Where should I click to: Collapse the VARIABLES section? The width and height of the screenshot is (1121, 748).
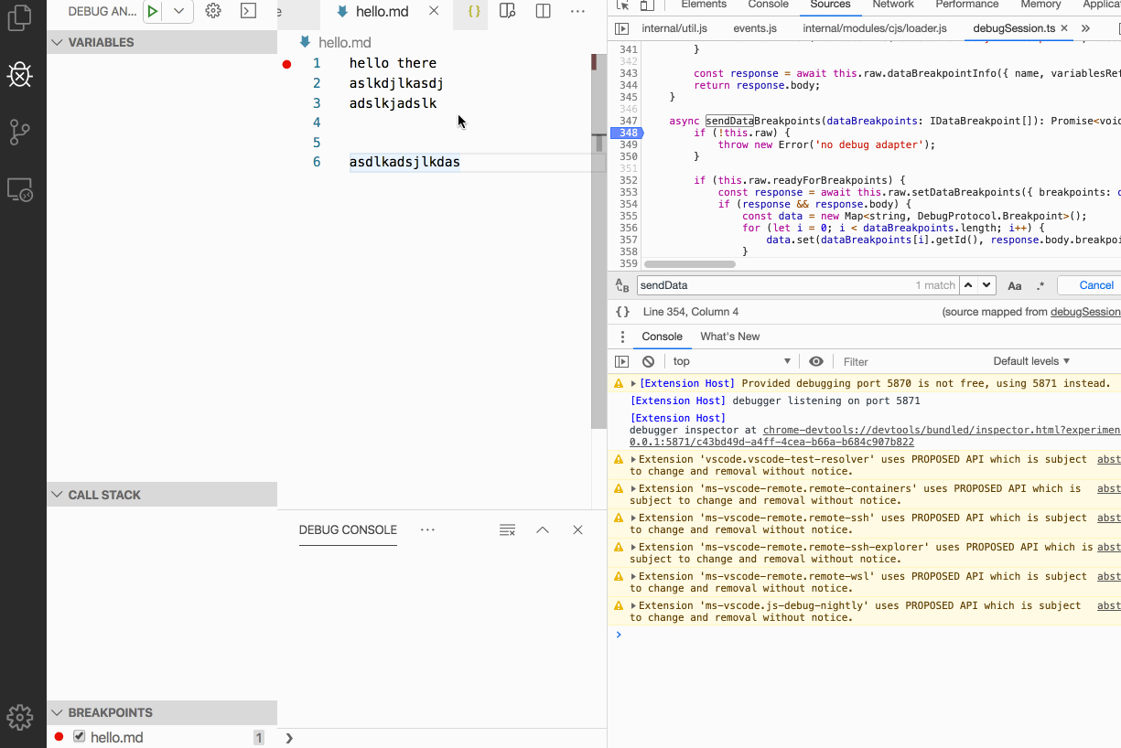coord(58,42)
